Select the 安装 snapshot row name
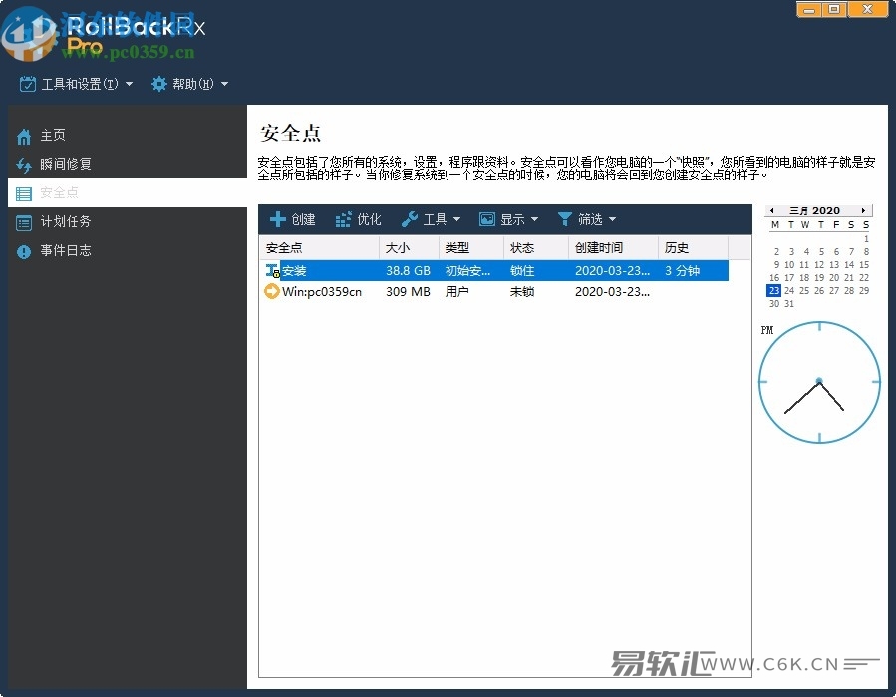The height and width of the screenshot is (697, 896). 294,271
